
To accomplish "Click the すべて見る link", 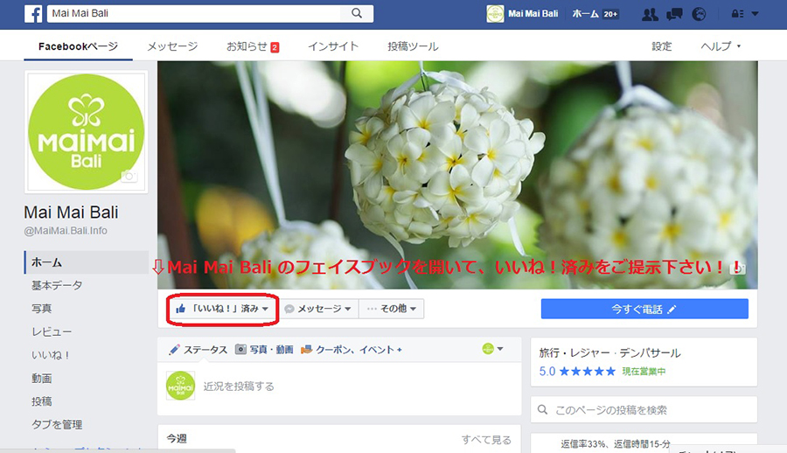I will (486, 440).
